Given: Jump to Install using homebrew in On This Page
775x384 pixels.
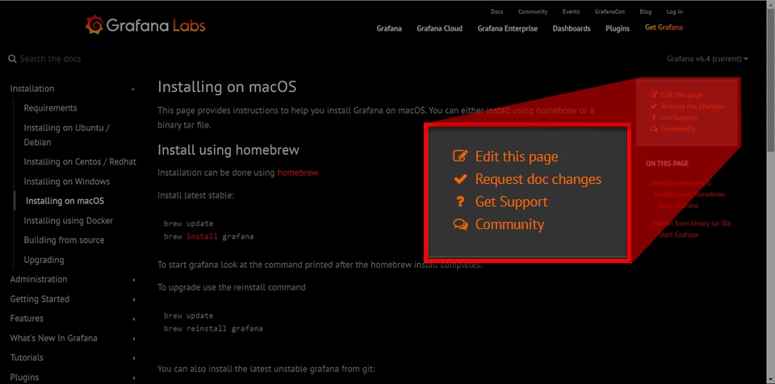Looking at the screenshot, I should (689, 194).
